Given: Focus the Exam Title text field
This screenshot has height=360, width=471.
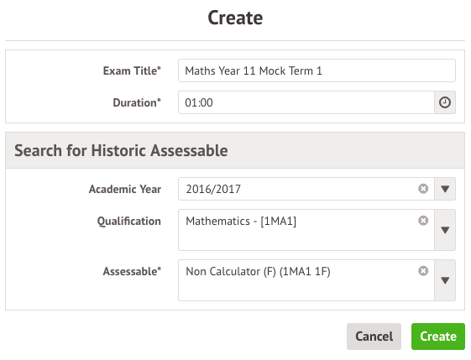Looking at the screenshot, I should [x=317, y=70].
